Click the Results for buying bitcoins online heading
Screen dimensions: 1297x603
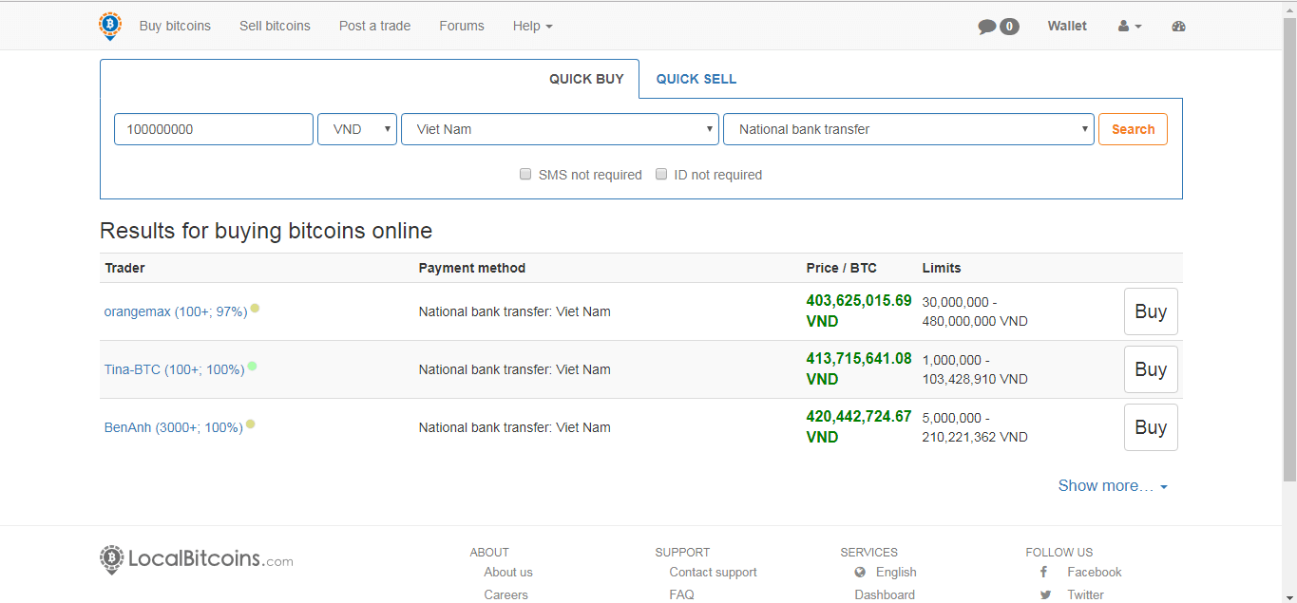click(x=266, y=231)
